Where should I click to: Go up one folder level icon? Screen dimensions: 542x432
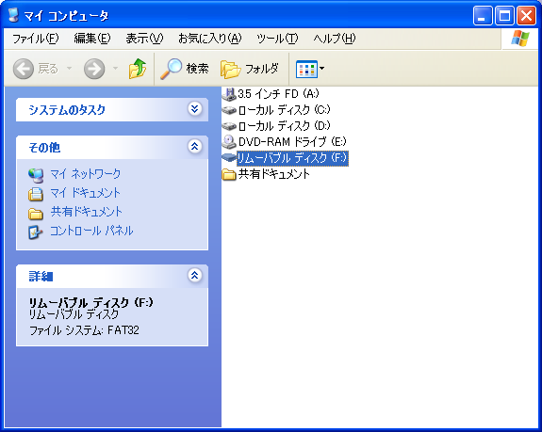coord(138,69)
